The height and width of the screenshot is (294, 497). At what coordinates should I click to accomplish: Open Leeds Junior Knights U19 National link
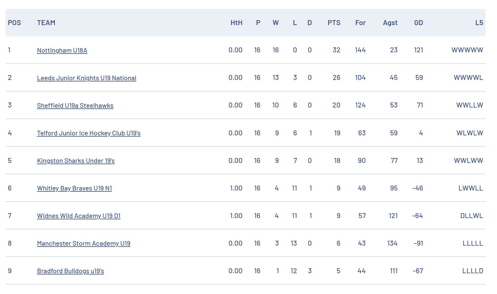tap(87, 78)
